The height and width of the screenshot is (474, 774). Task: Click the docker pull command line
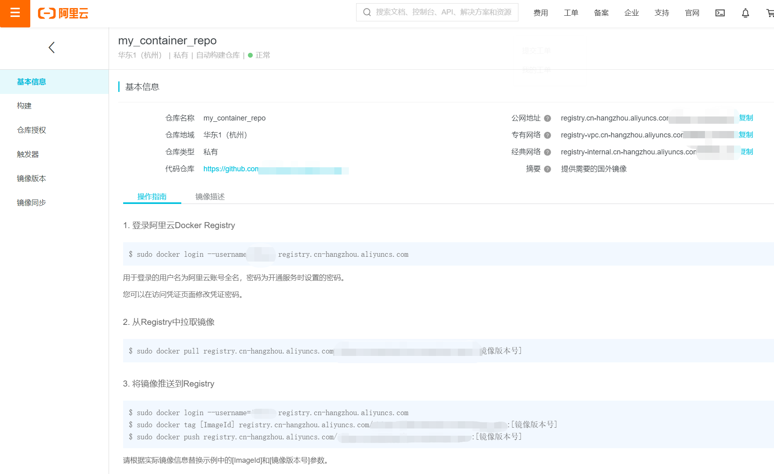pos(325,351)
